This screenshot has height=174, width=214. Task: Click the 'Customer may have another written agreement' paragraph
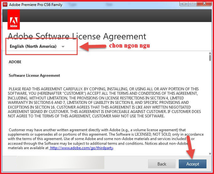point(106,139)
